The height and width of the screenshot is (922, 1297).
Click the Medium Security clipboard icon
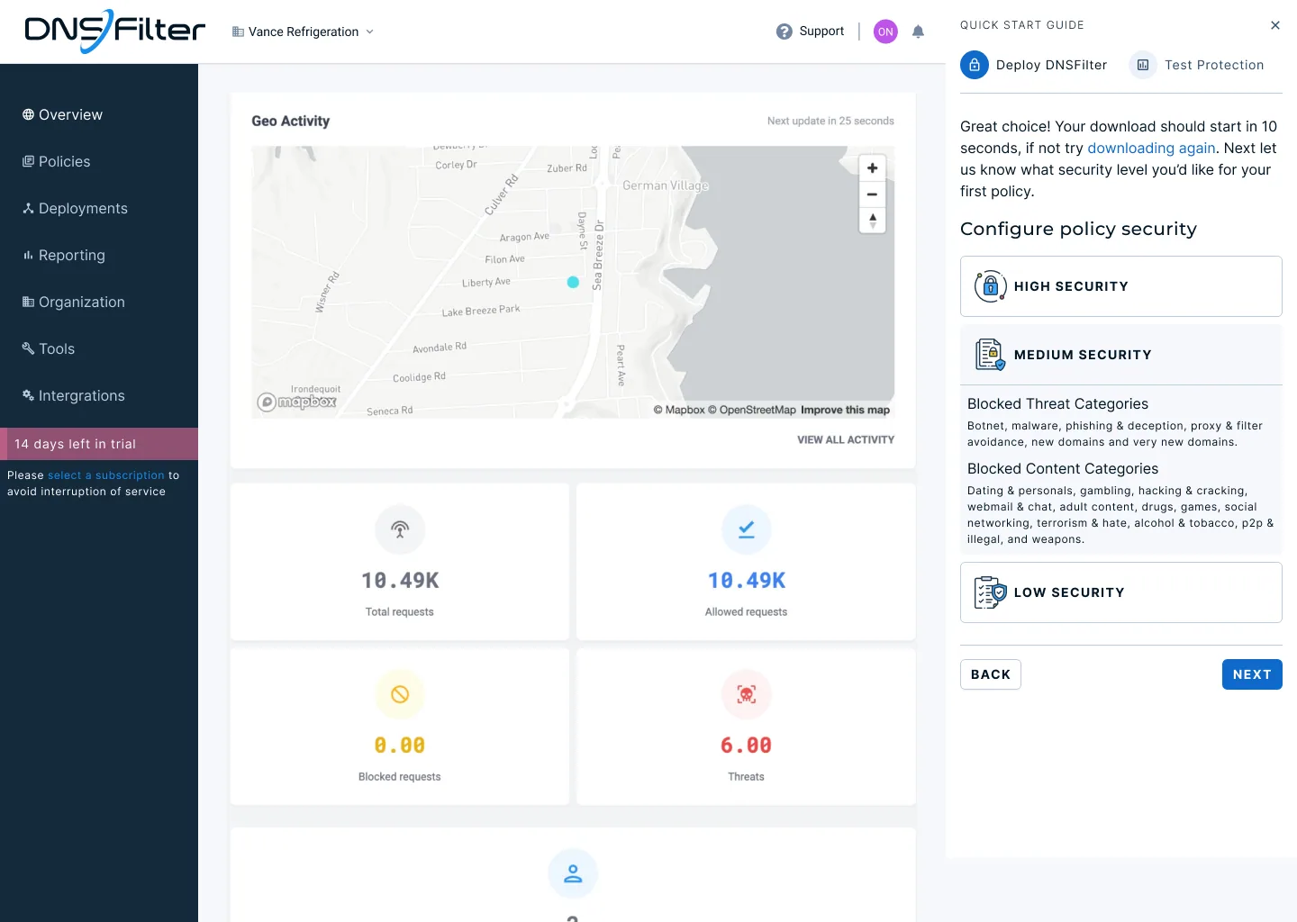click(990, 355)
